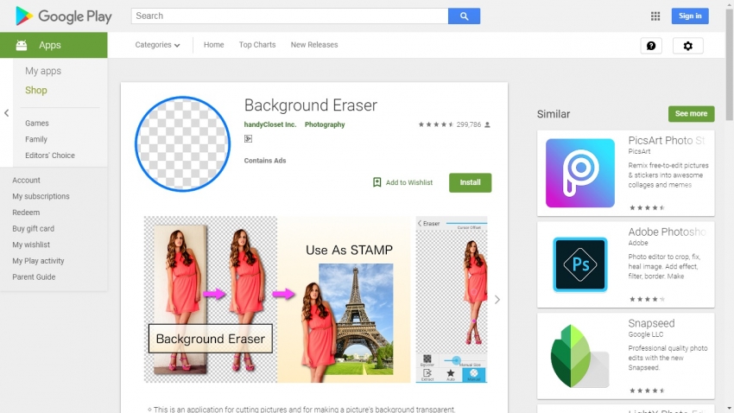The image size is (734, 413).
Task: Open the Parent Guide link
Action: 34,277
